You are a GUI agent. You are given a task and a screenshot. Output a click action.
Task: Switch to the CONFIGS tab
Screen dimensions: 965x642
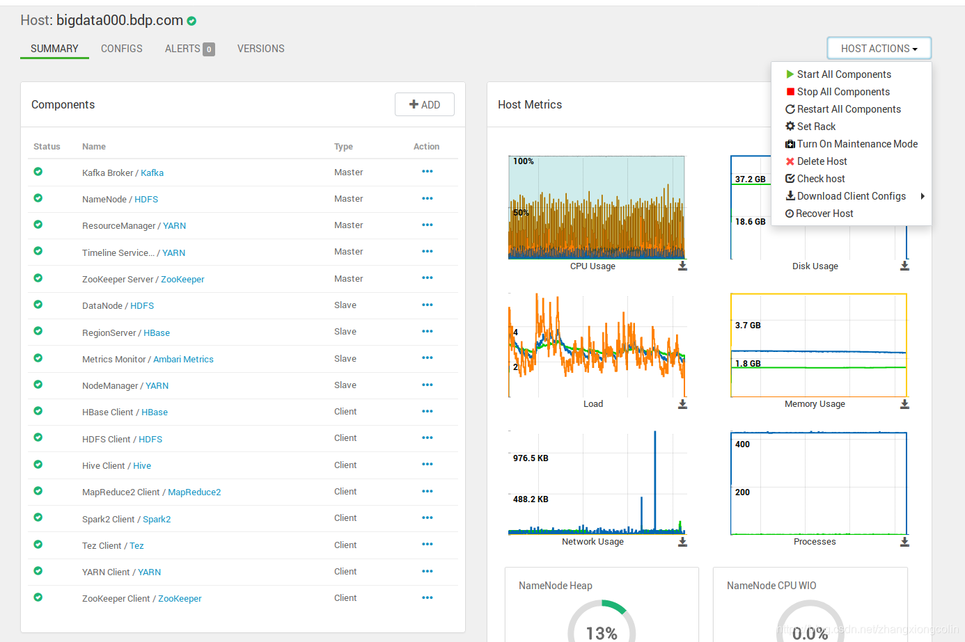coord(122,49)
